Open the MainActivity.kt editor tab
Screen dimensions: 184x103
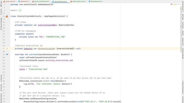24,1
